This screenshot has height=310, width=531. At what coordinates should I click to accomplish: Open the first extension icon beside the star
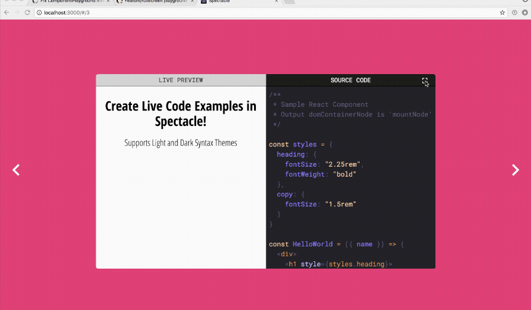pos(514,12)
